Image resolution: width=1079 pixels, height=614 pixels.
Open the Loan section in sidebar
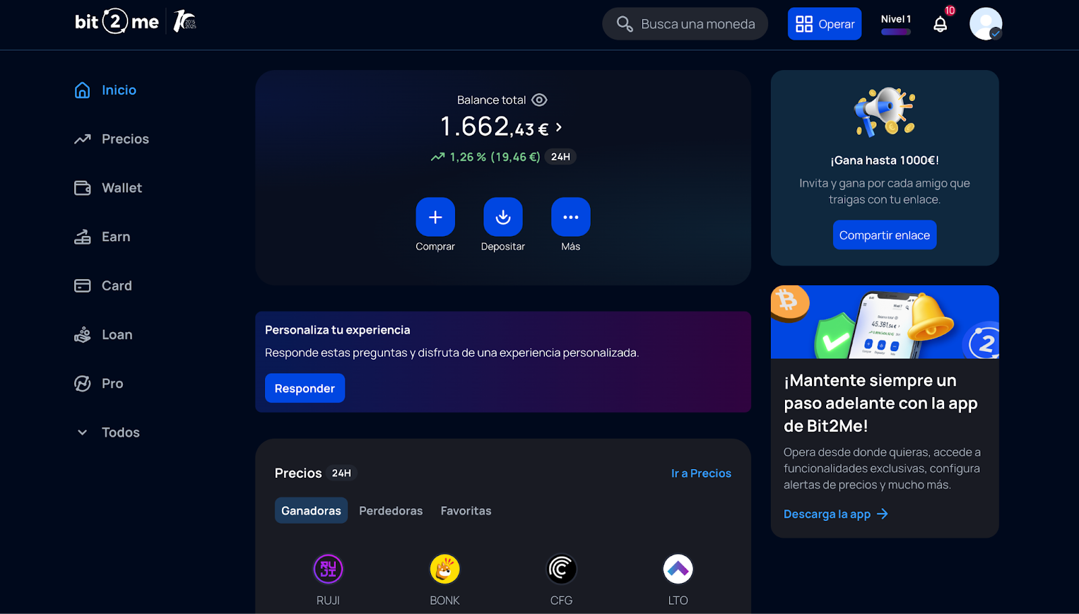tap(103, 334)
